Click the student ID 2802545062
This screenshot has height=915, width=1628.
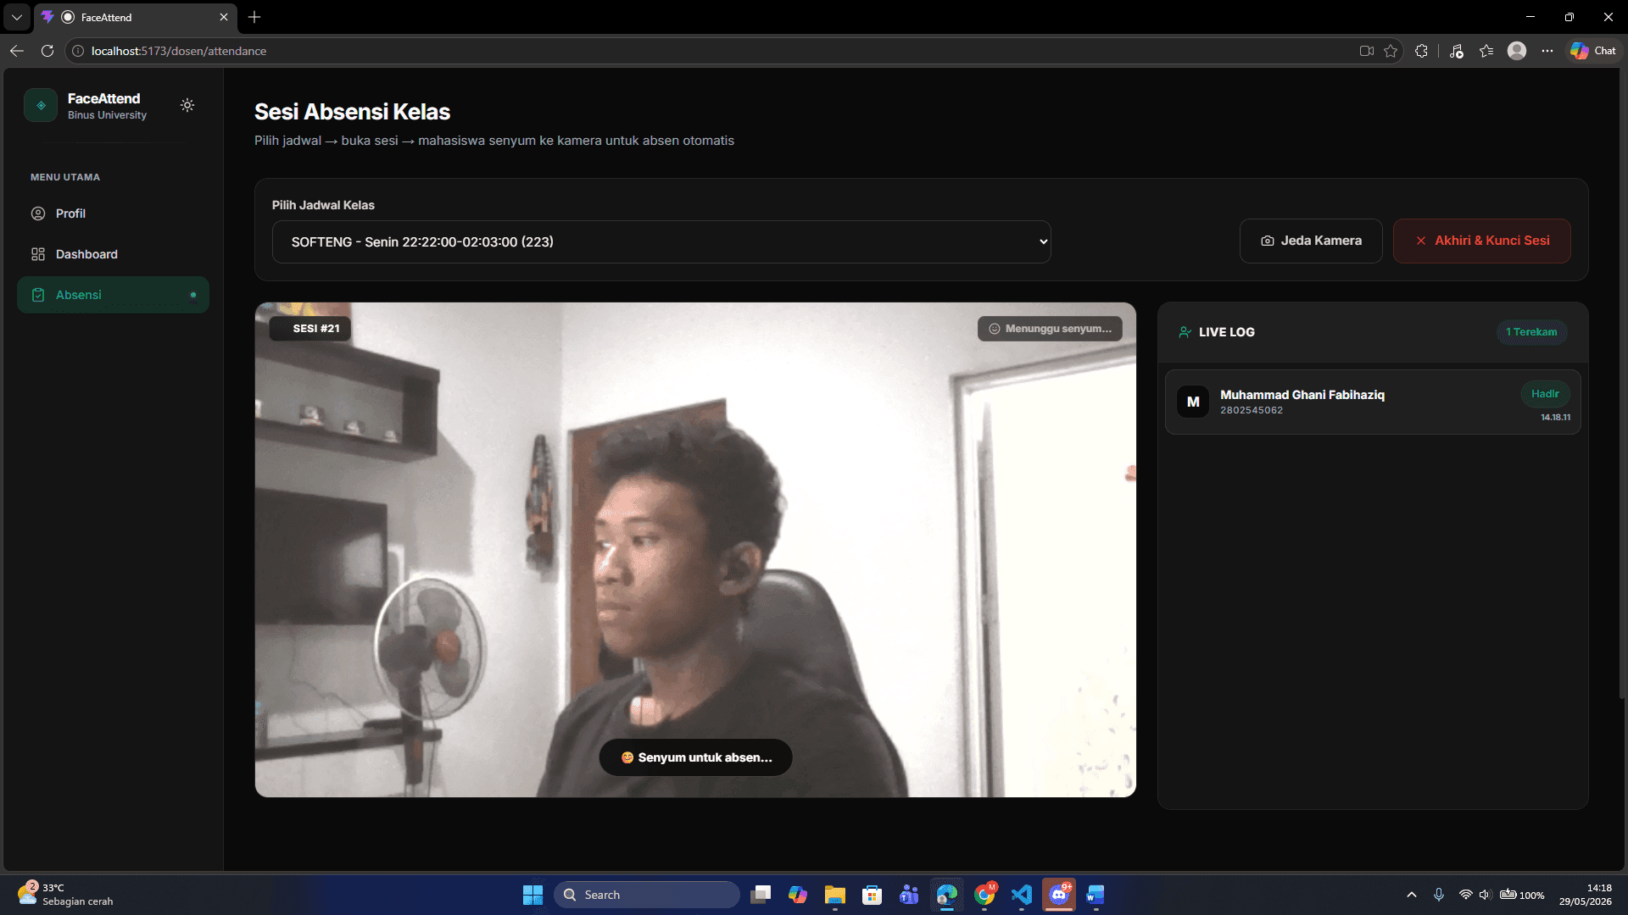tap(1252, 410)
